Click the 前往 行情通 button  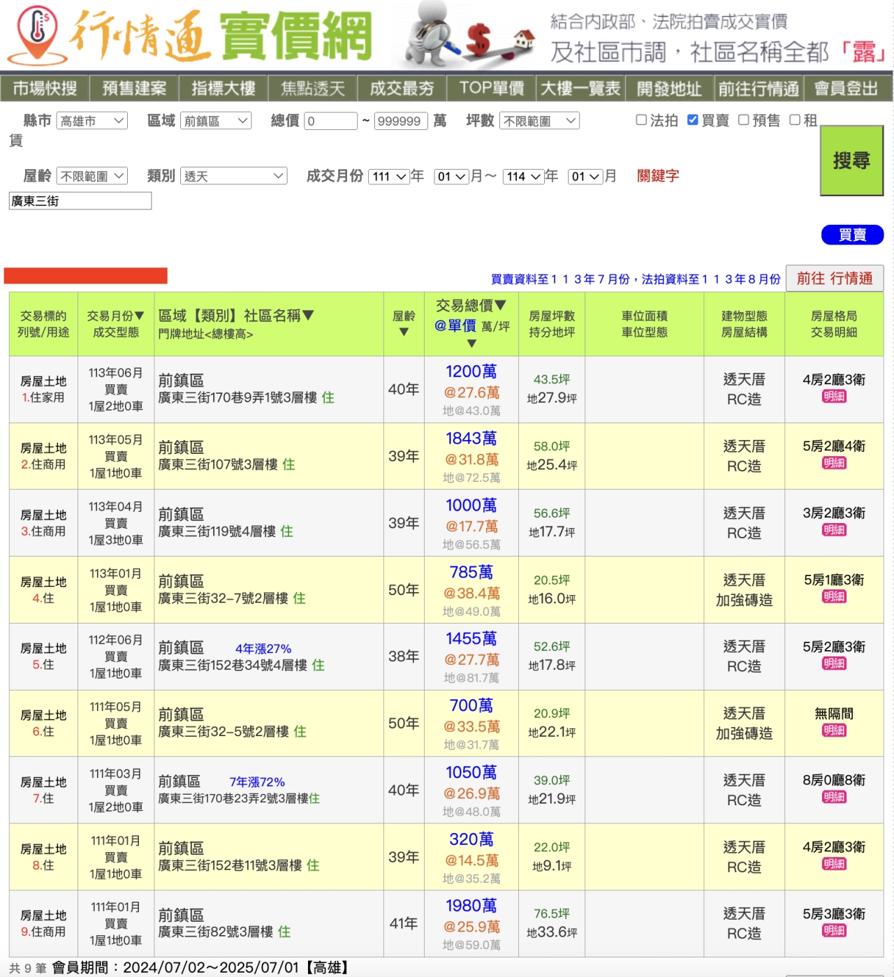point(834,278)
